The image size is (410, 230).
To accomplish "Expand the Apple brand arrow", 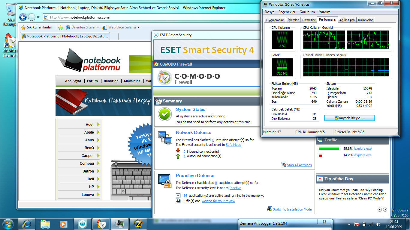I will tap(98, 132).
